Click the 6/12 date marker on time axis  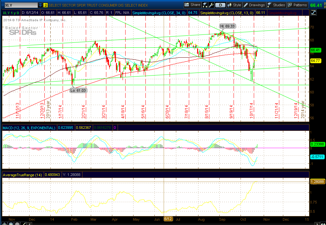(x=168, y=219)
